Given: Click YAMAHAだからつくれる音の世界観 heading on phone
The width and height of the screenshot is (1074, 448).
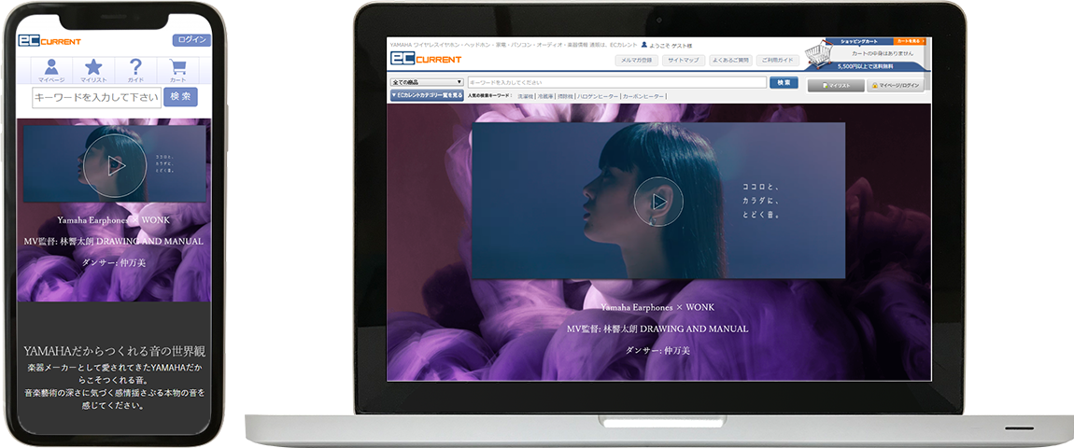Looking at the screenshot, I should [114, 352].
